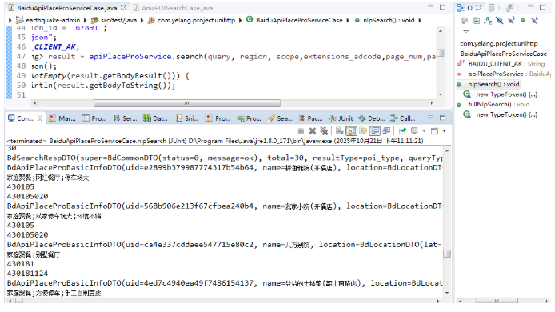Maximize the Console panel
This screenshot has width=555, height=312.
coord(442,118)
